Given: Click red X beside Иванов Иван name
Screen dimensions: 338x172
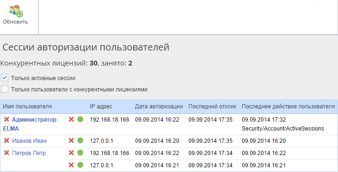Looking at the screenshot, I should 7,140.
